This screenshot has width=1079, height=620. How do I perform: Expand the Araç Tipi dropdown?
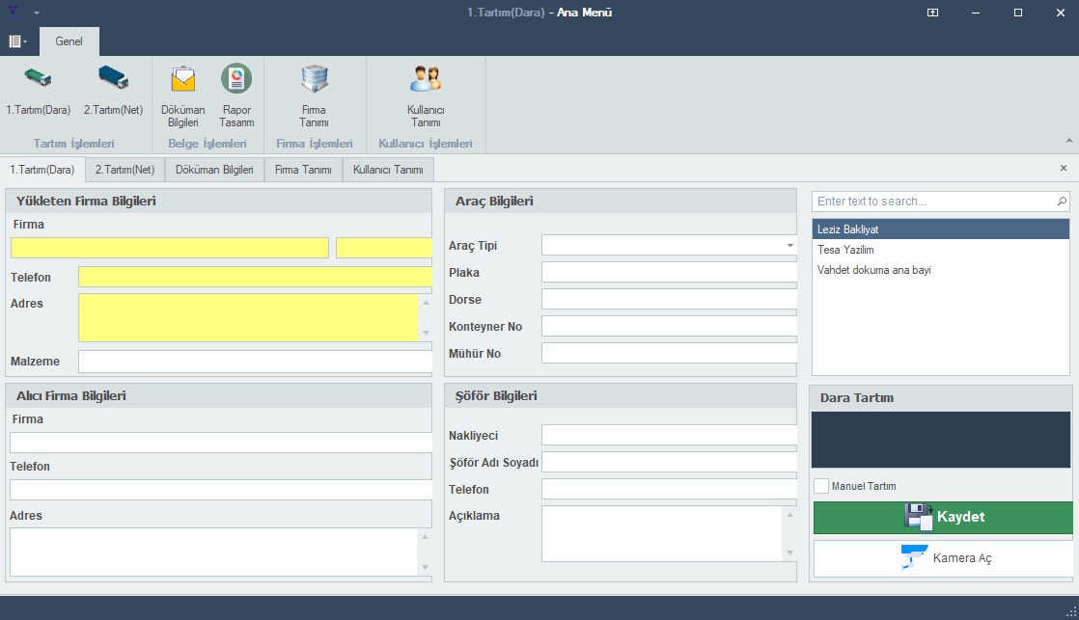(x=790, y=246)
